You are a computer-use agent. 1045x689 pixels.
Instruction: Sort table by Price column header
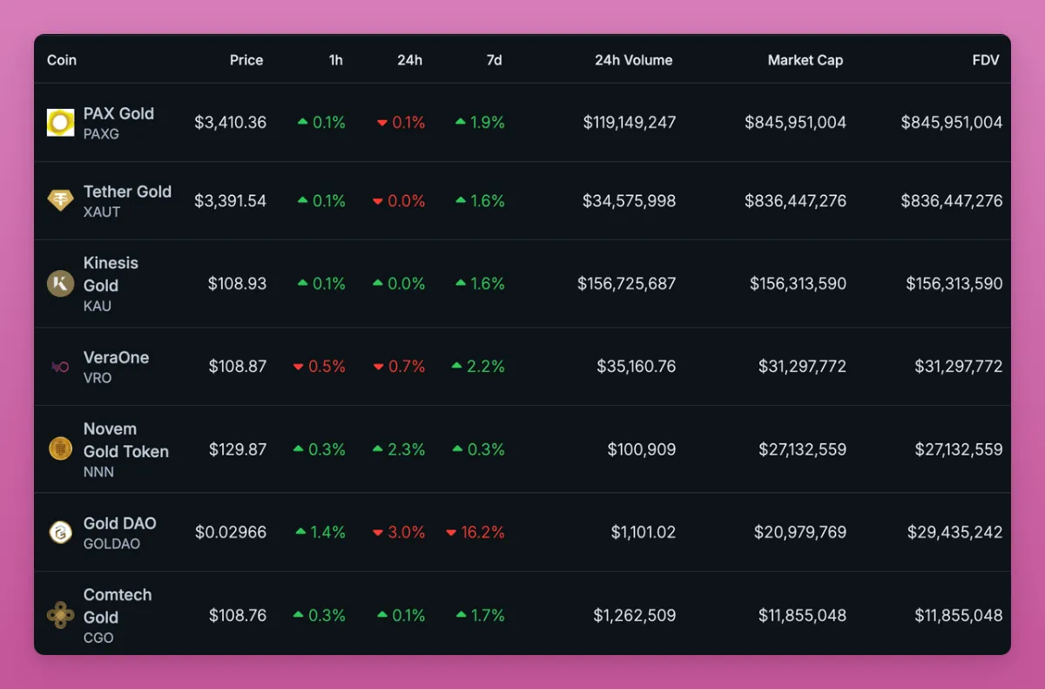(x=246, y=60)
